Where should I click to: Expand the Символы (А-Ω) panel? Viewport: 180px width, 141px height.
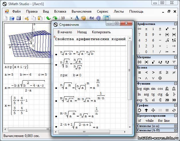(175, 130)
